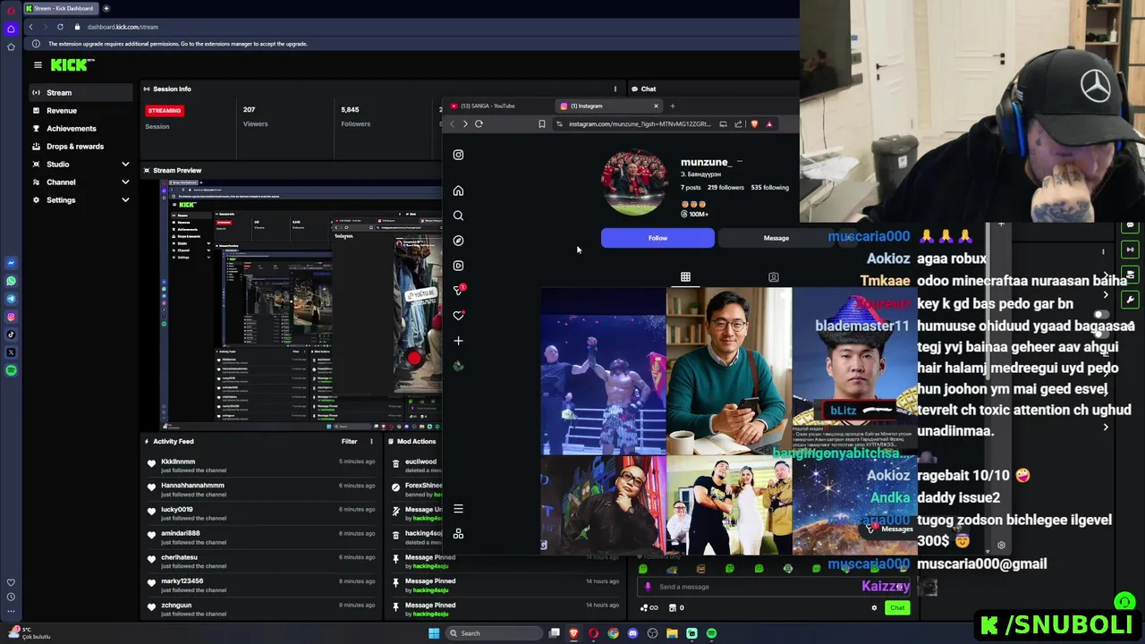The width and height of the screenshot is (1145, 644).
Task: Open munzune_ profile picture
Action: pyautogui.click(x=634, y=182)
